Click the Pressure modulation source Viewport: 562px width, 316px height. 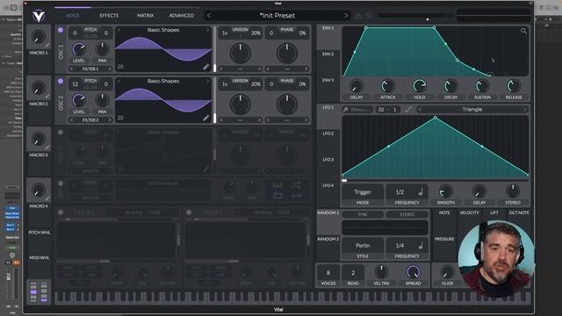pyautogui.click(x=444, y=239)
